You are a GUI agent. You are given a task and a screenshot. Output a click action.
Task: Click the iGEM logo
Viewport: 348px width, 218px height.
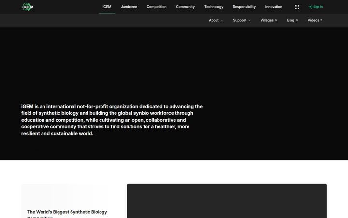coord(28,7)
